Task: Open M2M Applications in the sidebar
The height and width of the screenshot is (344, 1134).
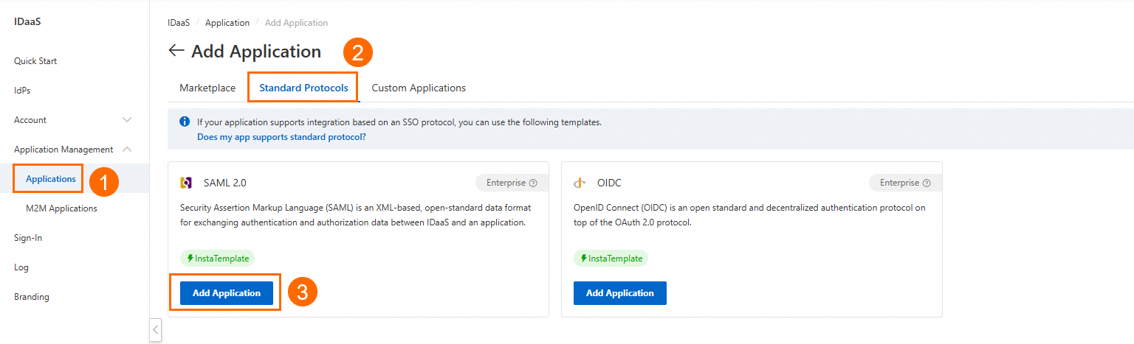Action: (x=61, y=208)
